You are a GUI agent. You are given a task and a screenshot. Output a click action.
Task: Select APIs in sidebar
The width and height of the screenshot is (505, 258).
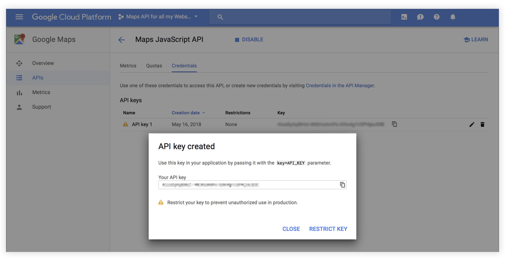(38, 78)
